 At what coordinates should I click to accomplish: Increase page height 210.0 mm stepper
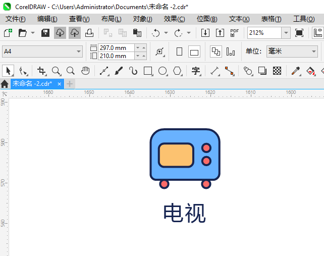pos(144,56)
